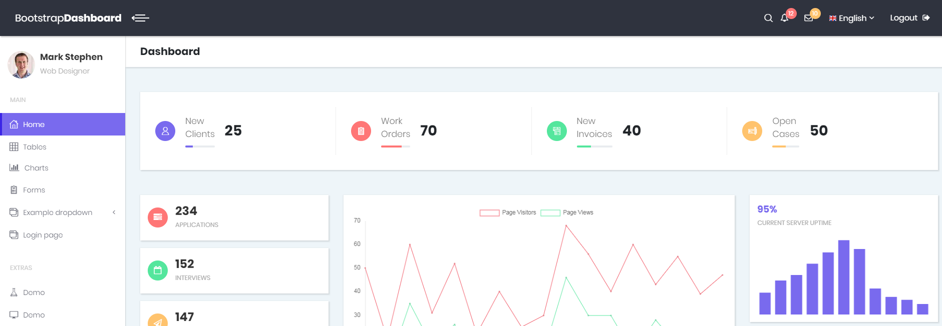This screenshot has height=326, width=942.
Task: Click the 95% uptime value
Action: 767,209
